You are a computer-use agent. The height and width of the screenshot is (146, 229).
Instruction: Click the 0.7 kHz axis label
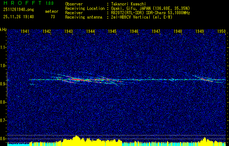[3, 120]
